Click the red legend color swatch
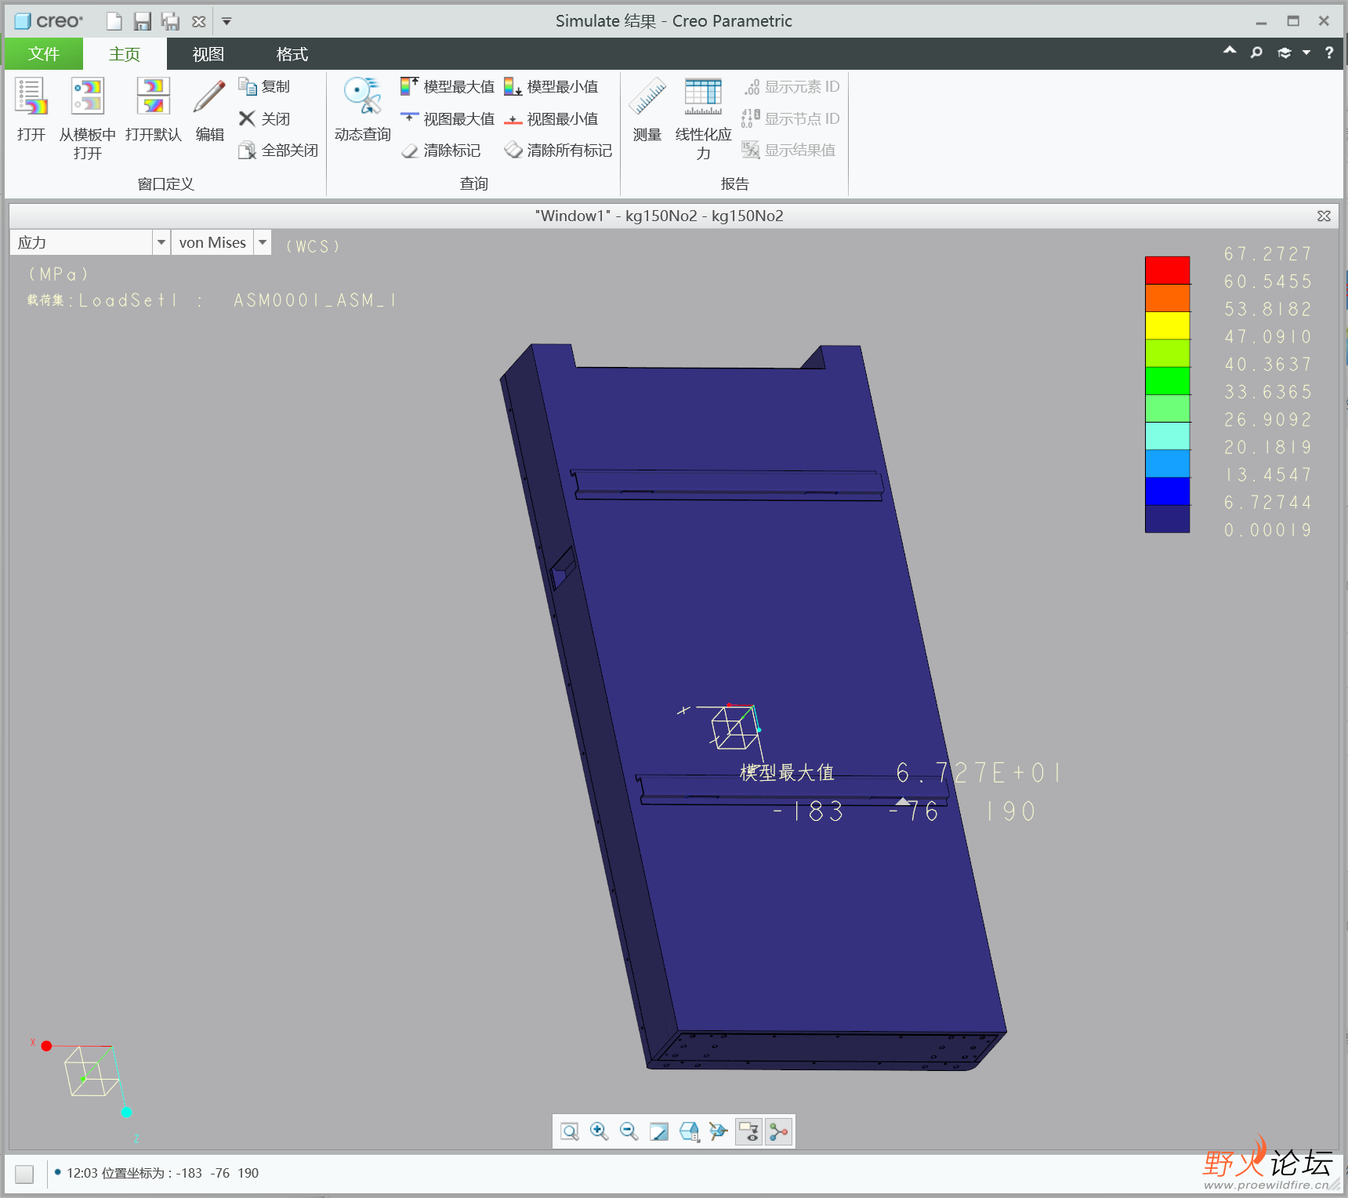Screen dimensions: 1348x1198 pyautogui.click(x=1167, y=270)
